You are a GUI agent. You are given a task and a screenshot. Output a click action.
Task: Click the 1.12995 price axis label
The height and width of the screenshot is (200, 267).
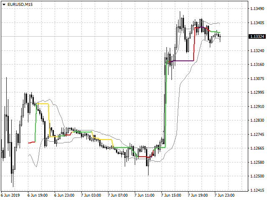coord(257,92)
